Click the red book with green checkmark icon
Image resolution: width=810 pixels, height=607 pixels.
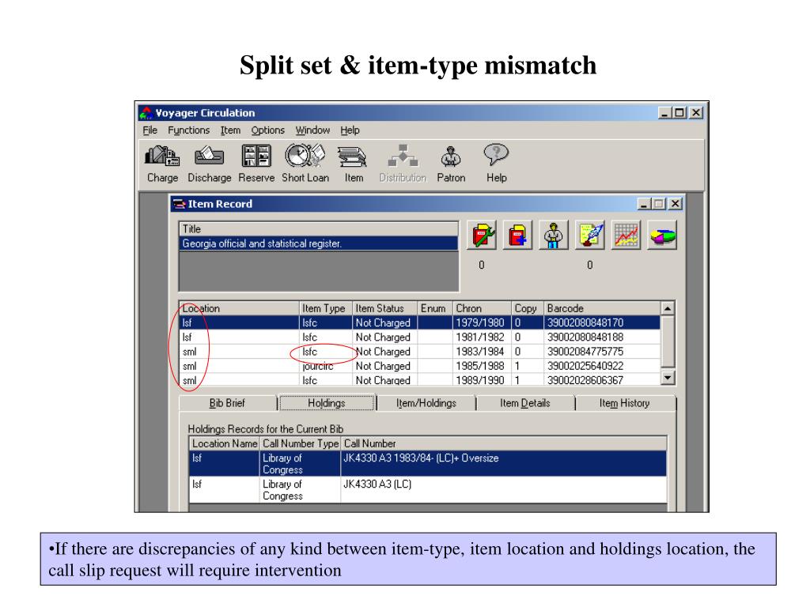[483, 235]
